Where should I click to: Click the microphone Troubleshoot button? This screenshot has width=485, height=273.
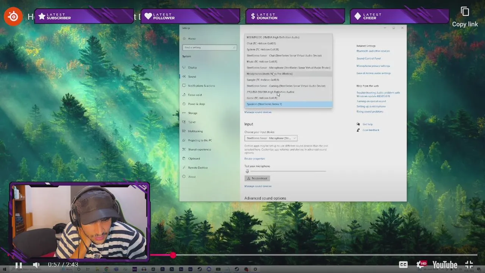257,178
